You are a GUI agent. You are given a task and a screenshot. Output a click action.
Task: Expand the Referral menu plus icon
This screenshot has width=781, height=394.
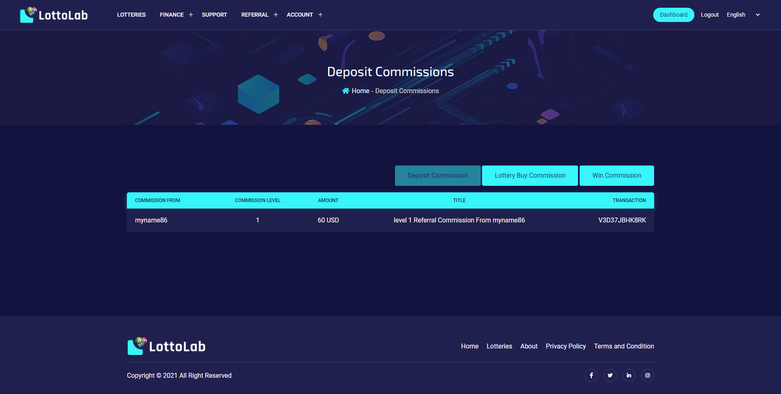(x=276, y=15)
